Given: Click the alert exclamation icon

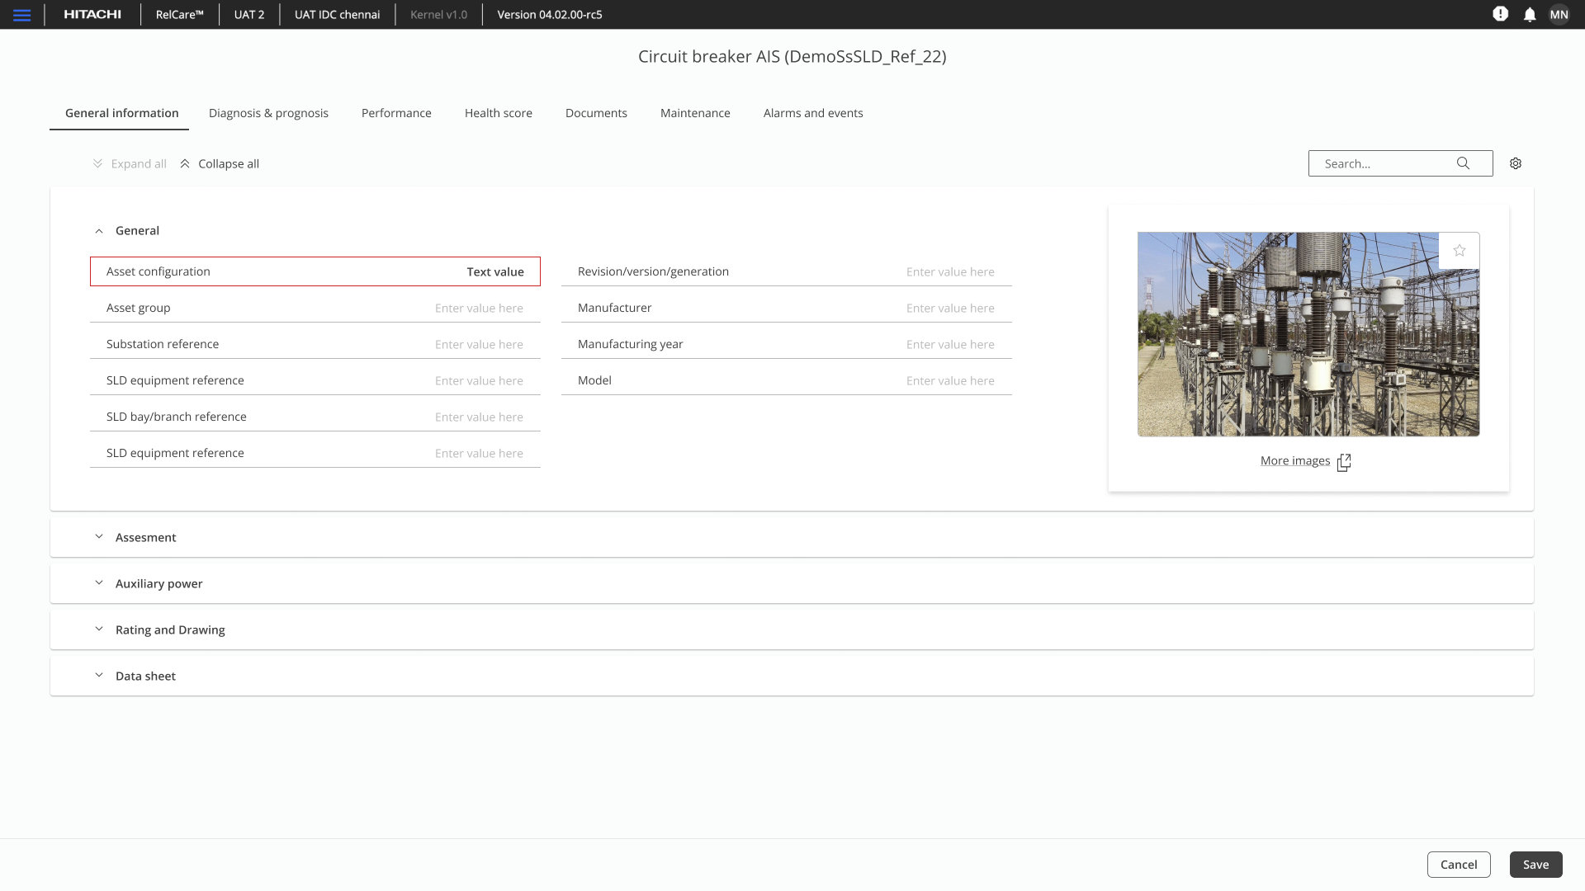Looking at the screenshot, I should [1501, 14].
